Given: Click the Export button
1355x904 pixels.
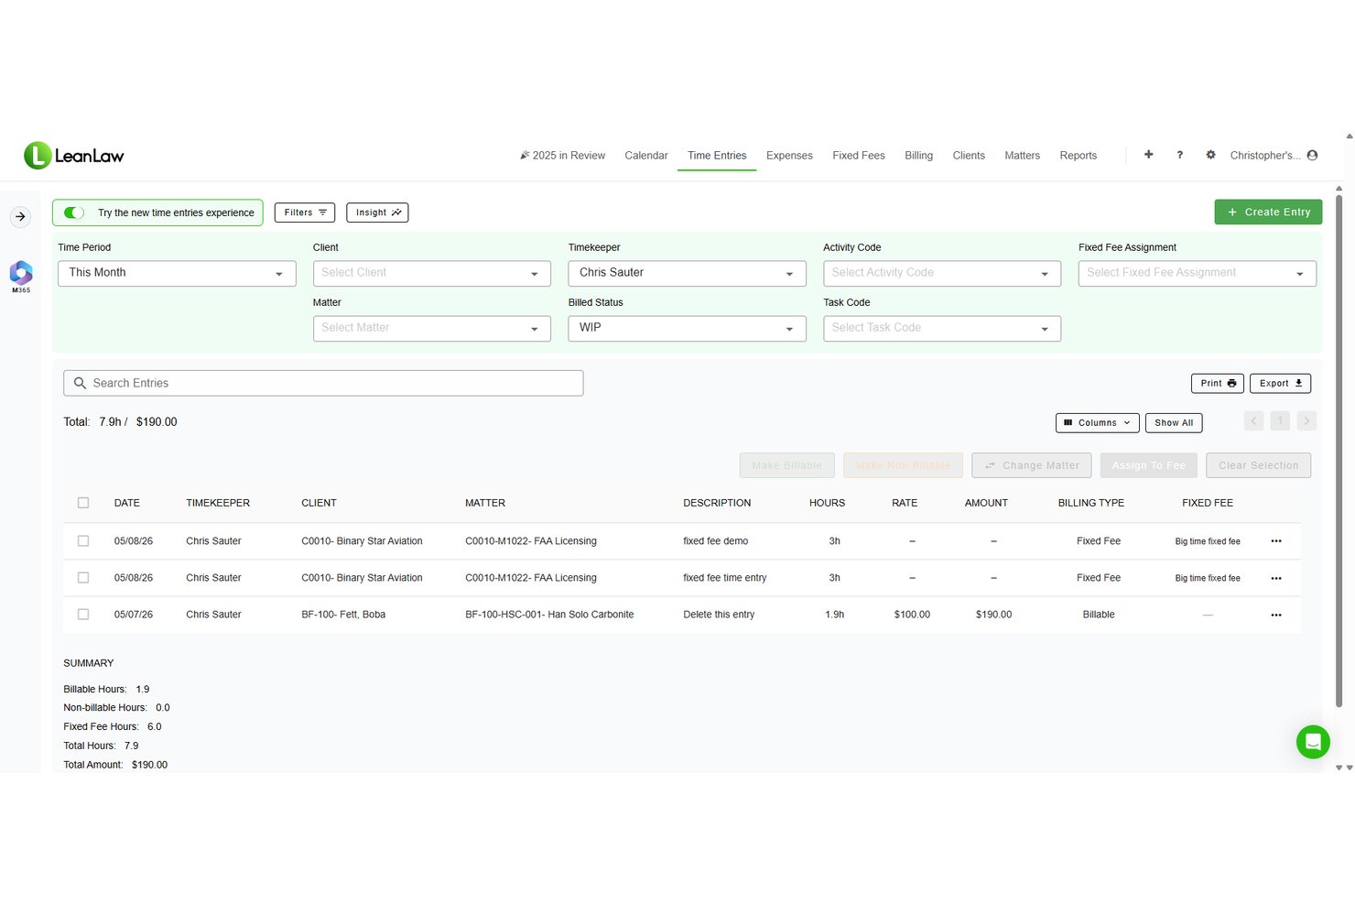Looking at the screenshot, I should (x=1280, y=383).
